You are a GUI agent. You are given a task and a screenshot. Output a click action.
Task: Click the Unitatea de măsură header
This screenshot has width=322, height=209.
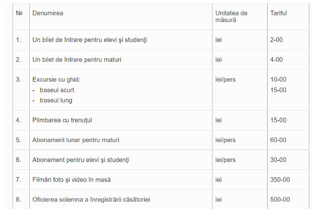(x=231, y=17)
